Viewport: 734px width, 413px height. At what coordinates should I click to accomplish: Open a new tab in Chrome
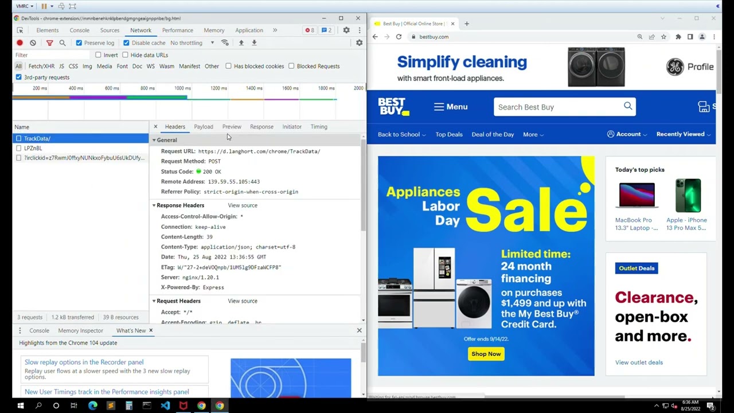pyautogui.click(x=467, y=24)
